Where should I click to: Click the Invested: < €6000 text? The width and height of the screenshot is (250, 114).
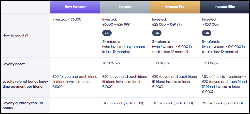pos(67,20)
